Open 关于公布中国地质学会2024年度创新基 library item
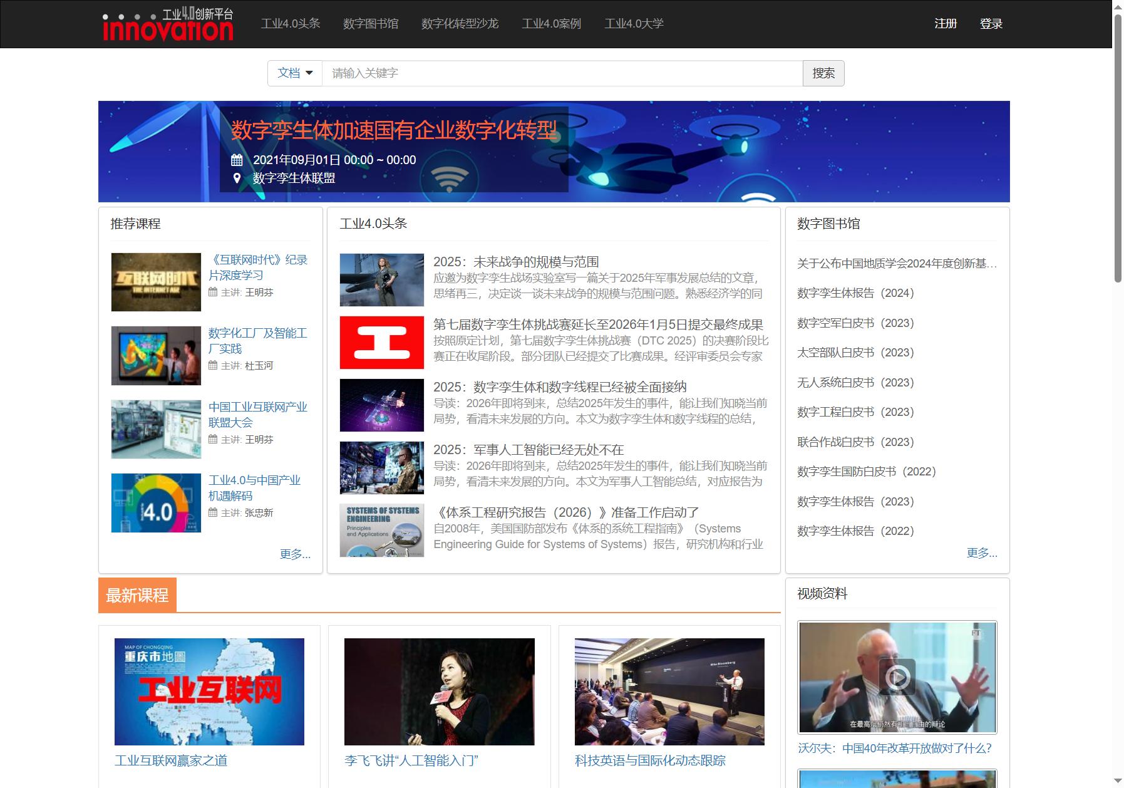Viewport: 1124px width, 788px height. point(897,264)
